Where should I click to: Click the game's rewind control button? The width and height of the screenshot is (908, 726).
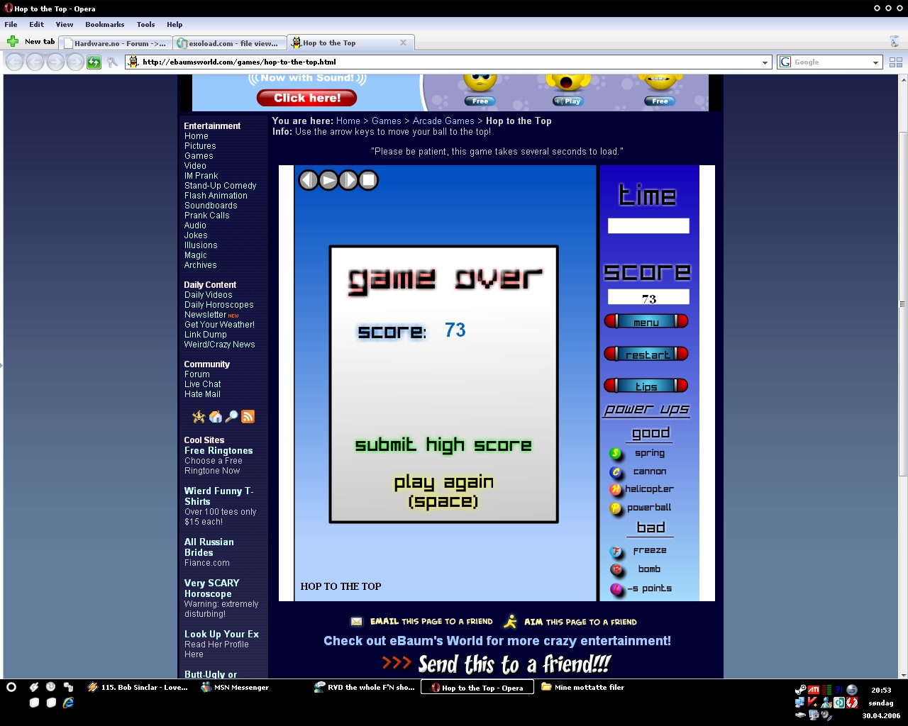[309, 180]
